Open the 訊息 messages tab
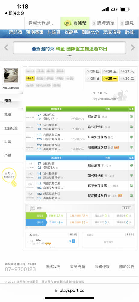This screenshot has width=139, height=302. 127,23
